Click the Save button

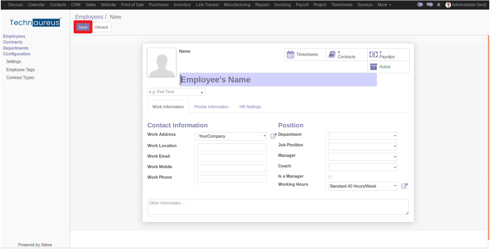[83, 27]
